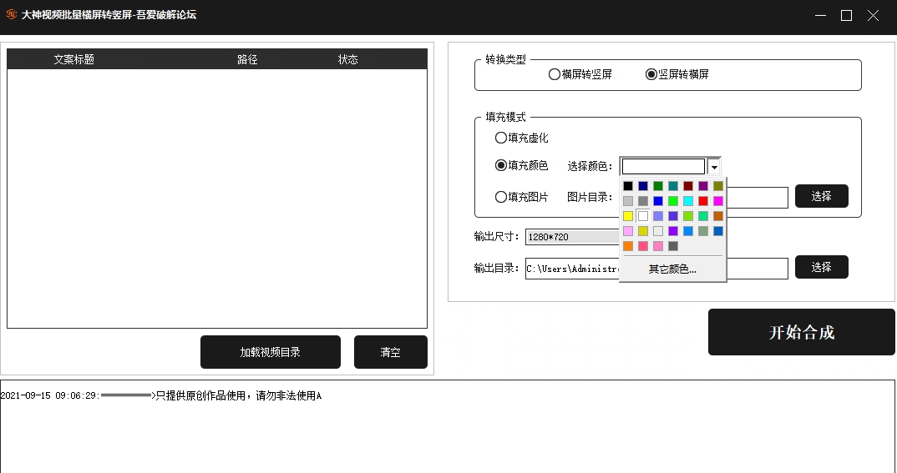Open 其它颜色... custom color option
897x473 pixels.
pyautogui.click(x=673, y=269)
